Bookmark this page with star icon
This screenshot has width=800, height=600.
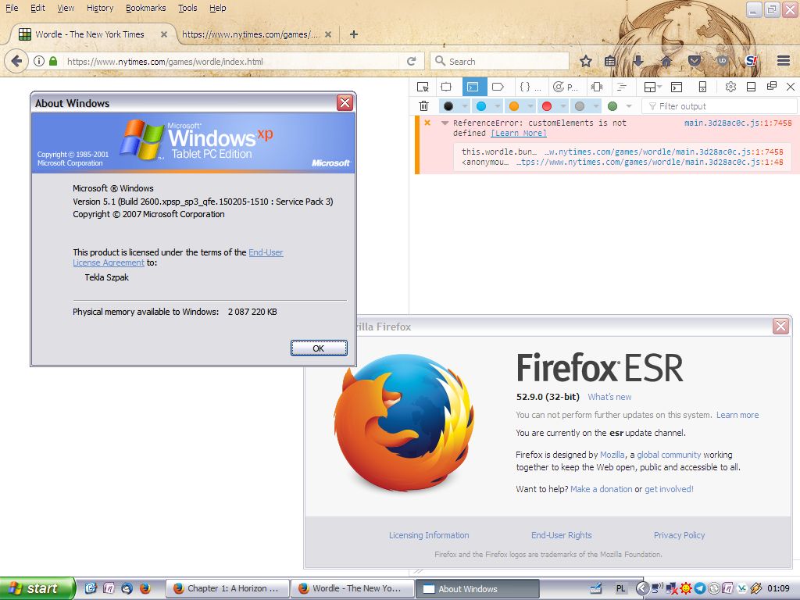click(x=586, y=61)
